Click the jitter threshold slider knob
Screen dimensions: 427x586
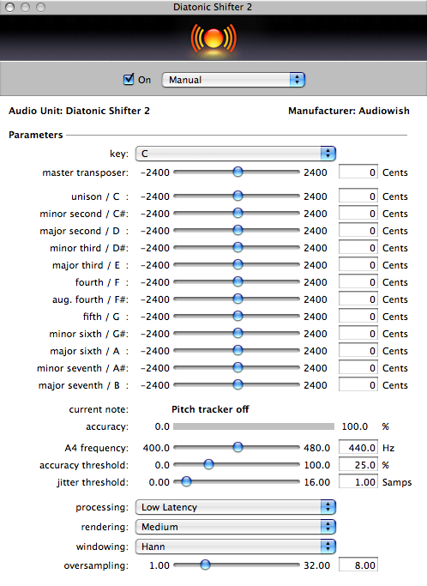tap(186, 481)
